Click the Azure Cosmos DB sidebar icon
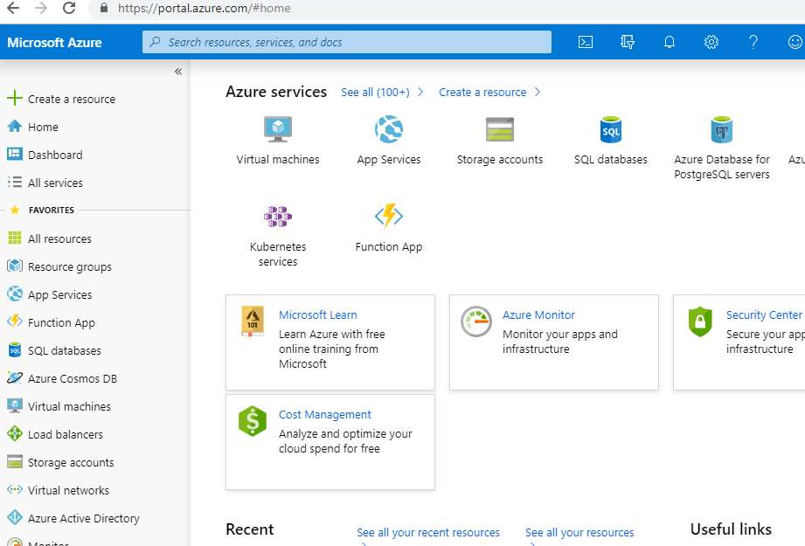The image size is (805, 546). pyautogui.click(x=15, y=378)
